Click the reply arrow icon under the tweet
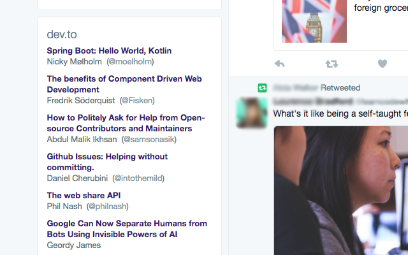This screenshot has height=255, width=408. pos(279,64)
